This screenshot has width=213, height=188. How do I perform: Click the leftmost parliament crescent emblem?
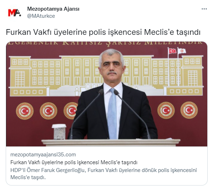[25, 111]
